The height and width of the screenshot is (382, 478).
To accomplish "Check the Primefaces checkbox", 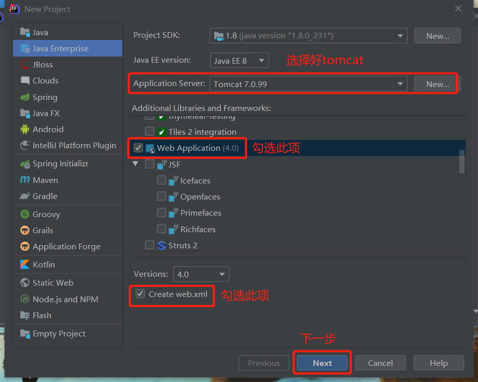I will pos(161,213).
